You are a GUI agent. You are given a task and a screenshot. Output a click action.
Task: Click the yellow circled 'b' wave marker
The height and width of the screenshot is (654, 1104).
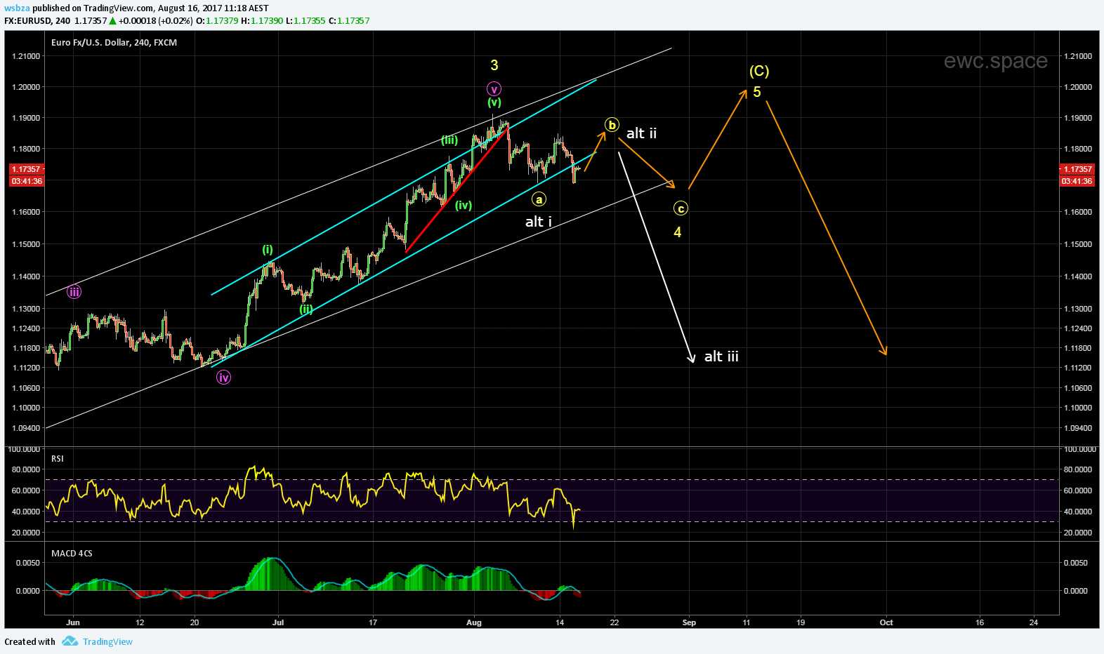click(612, 125)
